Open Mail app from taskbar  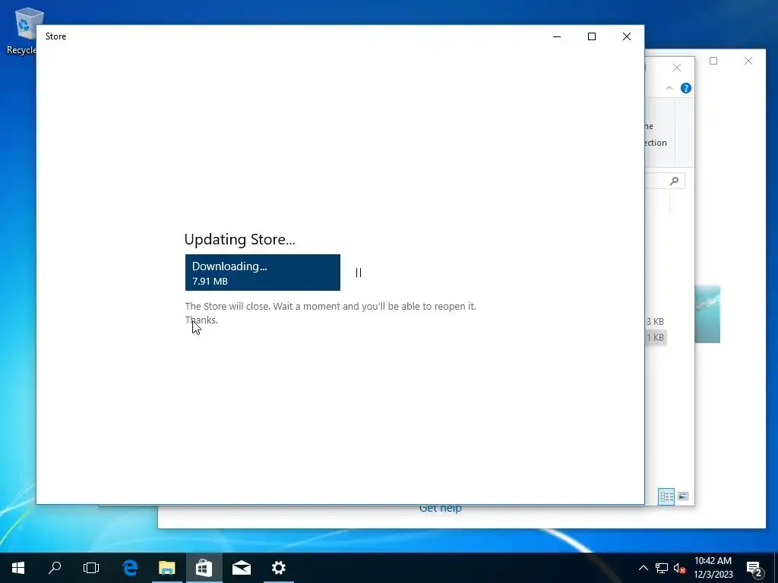tap(241, 568)
